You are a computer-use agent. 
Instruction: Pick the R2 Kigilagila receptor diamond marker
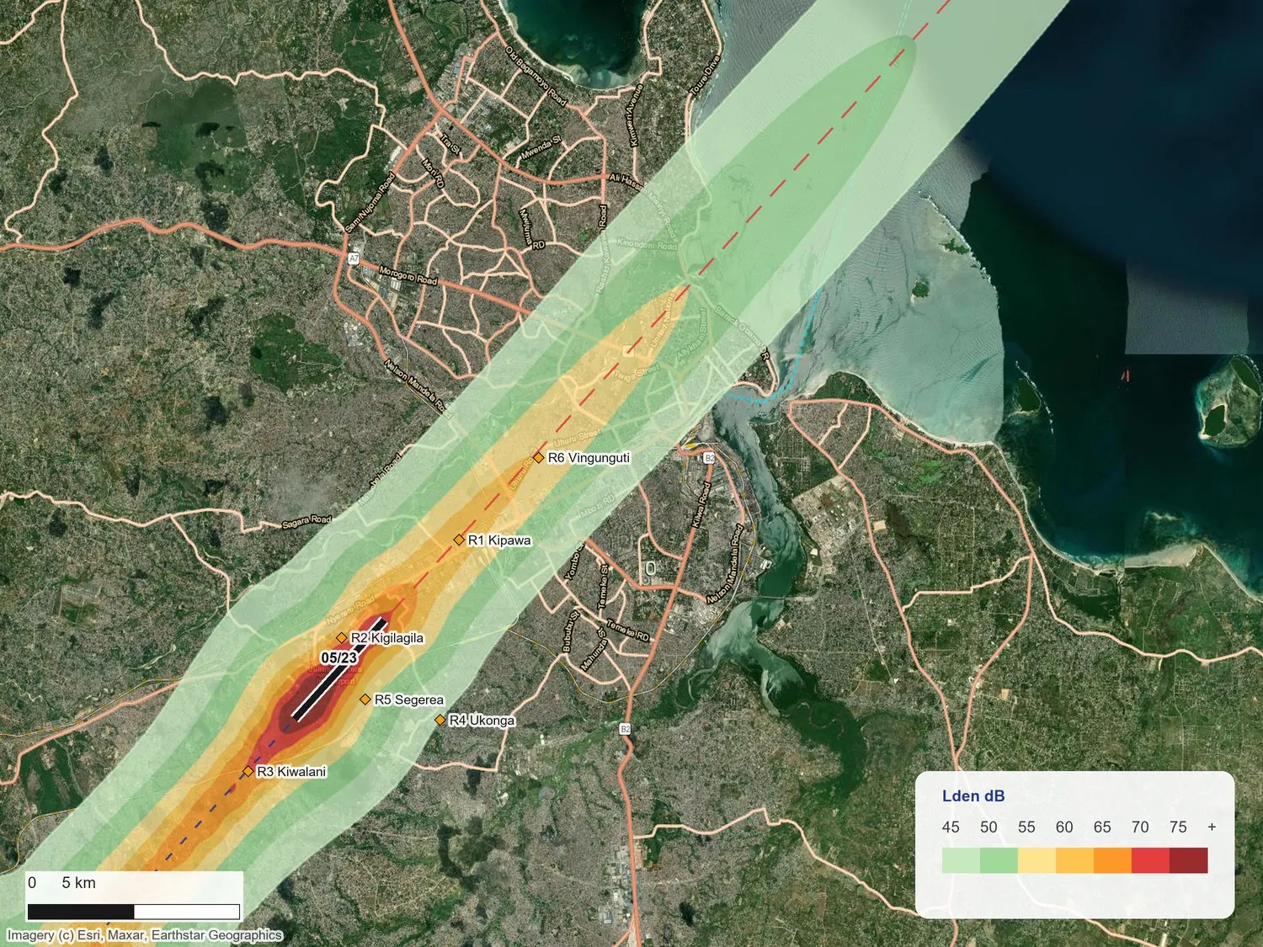[342, 638]
